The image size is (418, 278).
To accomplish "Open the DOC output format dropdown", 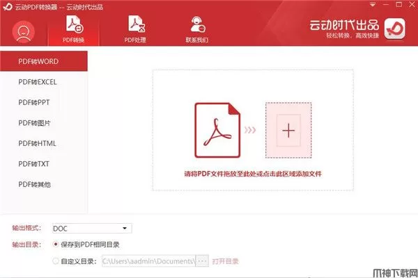I will pyautogui.click(x=92, y=228).
